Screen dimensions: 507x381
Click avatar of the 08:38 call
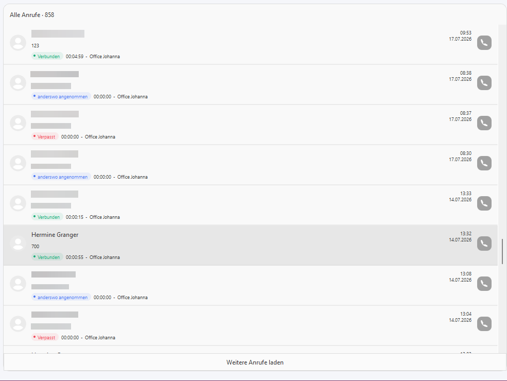coord(18,83)
